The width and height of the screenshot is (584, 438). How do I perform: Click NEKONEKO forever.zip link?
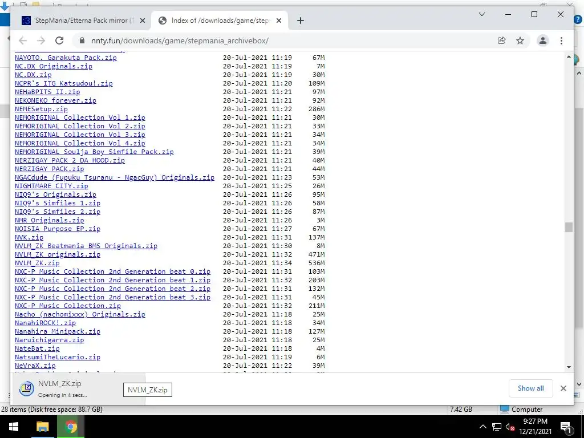pos(55,100)
